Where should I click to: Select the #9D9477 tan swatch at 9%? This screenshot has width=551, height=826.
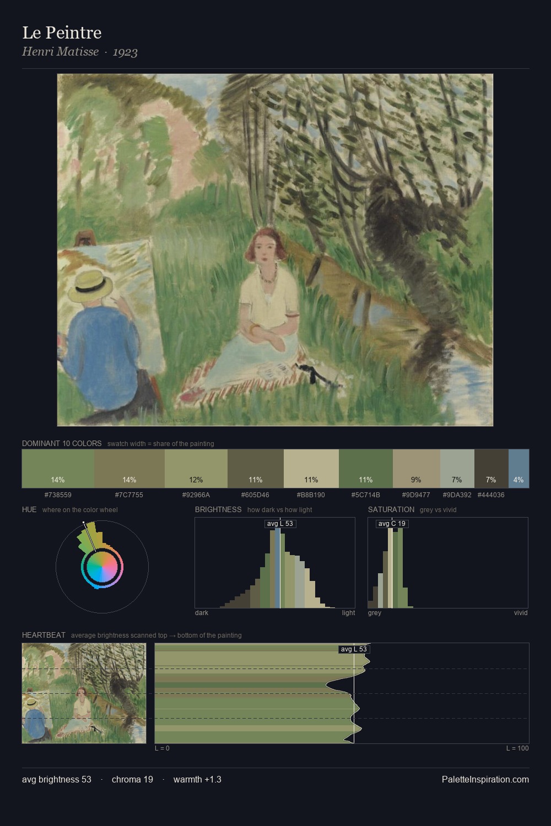[x=417, y=469]
